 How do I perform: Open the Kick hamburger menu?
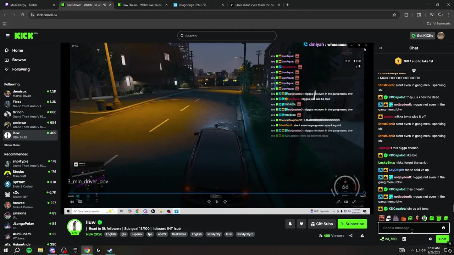[x=7, y=36]
